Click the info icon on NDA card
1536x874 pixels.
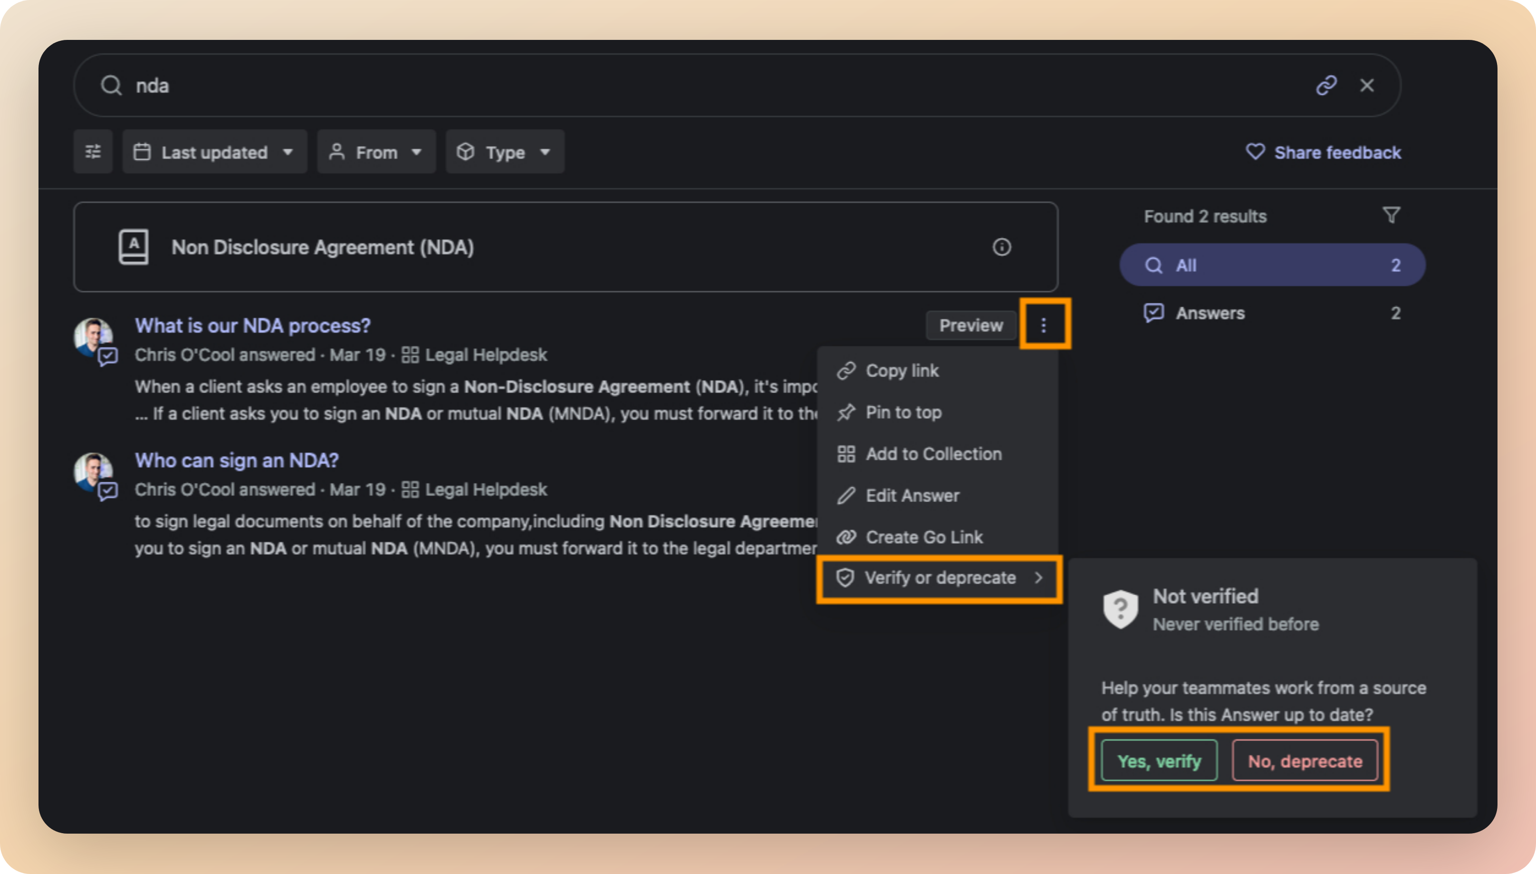[x=1001, y=247]
